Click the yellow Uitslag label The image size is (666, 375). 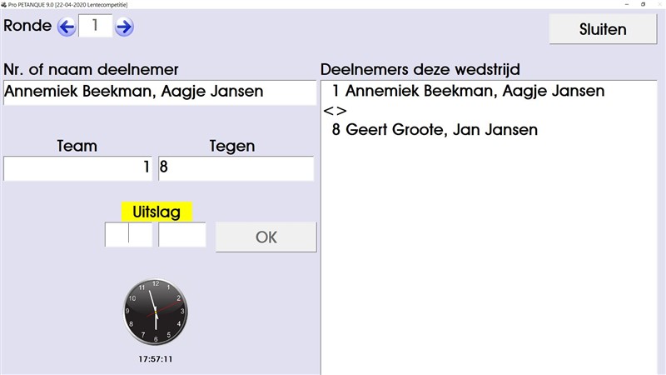pos(157,212)
